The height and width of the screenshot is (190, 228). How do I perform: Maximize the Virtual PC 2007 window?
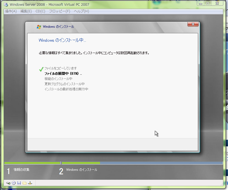point(208,4)
